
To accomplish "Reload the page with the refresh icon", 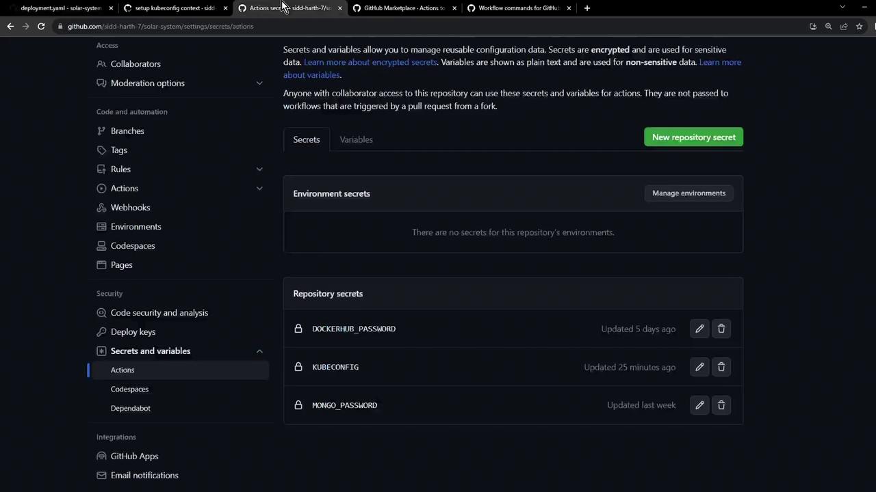I will (x=41, y=27).
